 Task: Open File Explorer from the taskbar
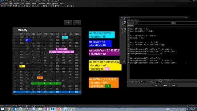click(40, 109)
